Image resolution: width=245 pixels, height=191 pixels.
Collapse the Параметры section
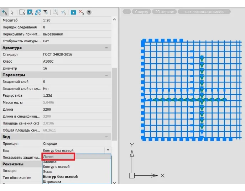106,75
